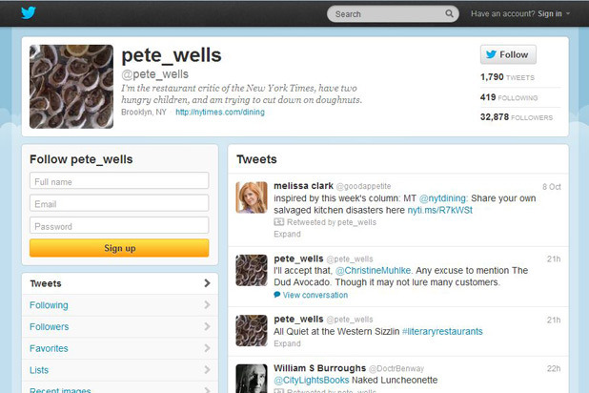Open the #literaryrestaurants hashtag
589x393 pixels.
(442, 331)
